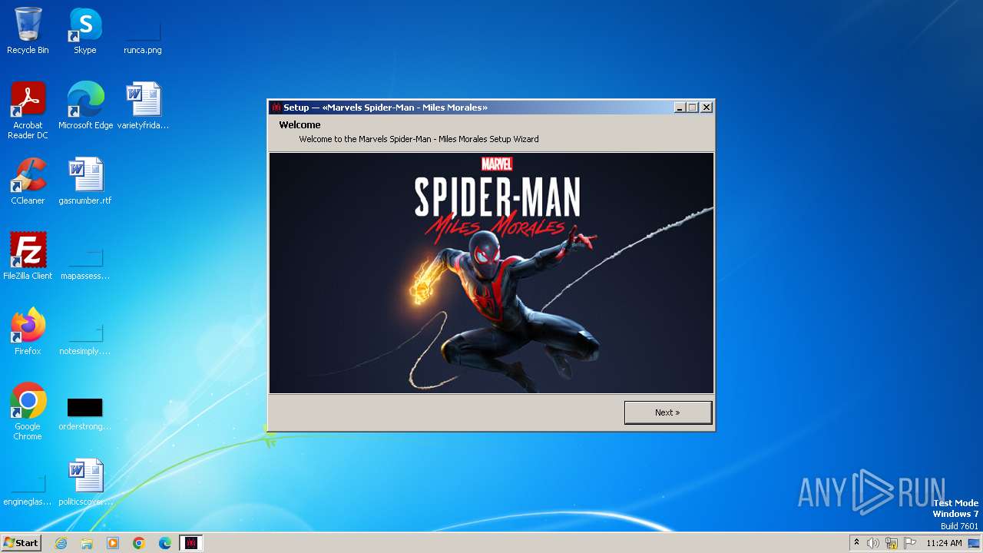Select the Google Chrome desktop shortcut
This screenshot has height=553, width=983.
[x=28, y=412]
